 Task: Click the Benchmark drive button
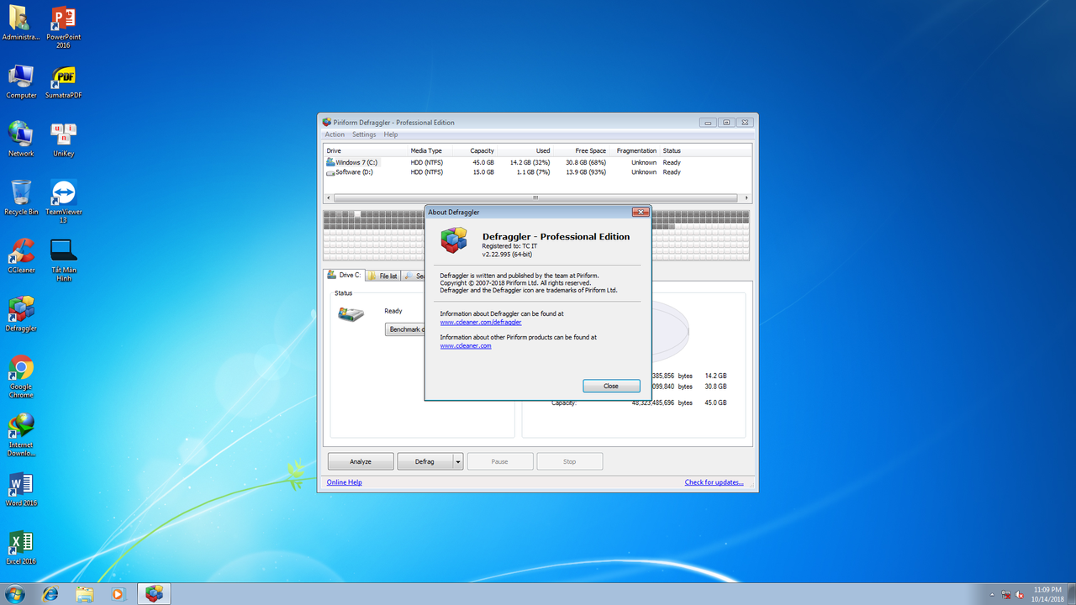point(404,329)
